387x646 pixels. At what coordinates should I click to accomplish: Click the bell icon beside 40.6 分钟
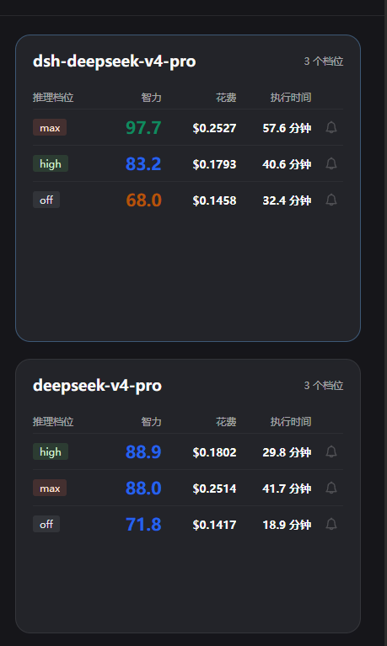coord(331,163)
